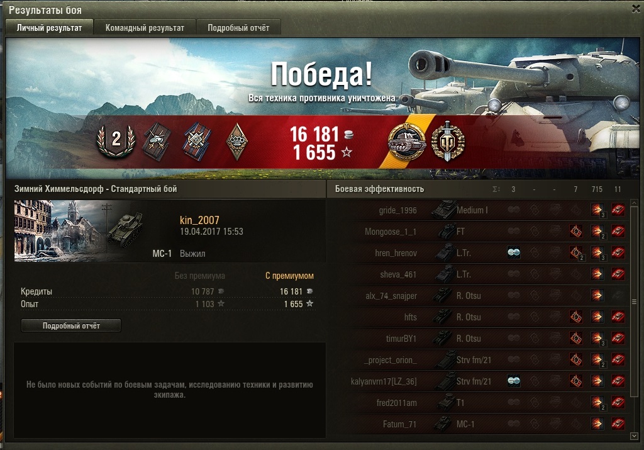Select the Личный результат tab
The width and height of the screenshot is (644, 450).
49,28
